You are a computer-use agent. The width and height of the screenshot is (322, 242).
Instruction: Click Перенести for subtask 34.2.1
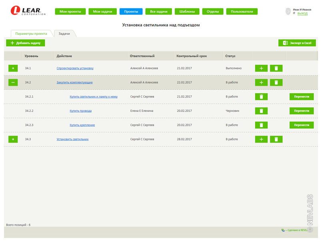[302, 97]
